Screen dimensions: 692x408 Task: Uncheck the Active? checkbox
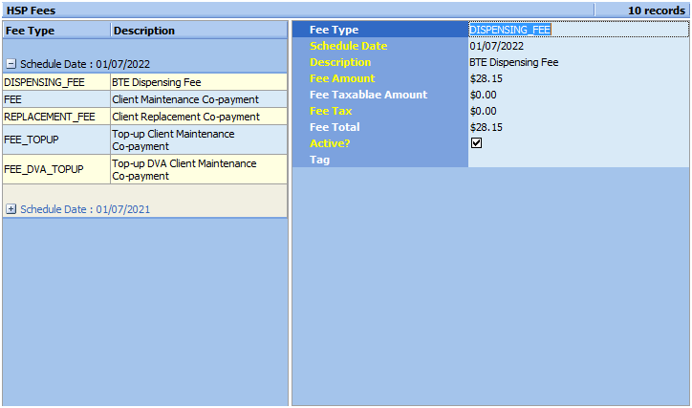(476, 143)
